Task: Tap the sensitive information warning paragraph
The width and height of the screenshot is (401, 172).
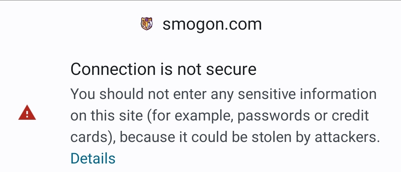Action: (x=223, y=116)
